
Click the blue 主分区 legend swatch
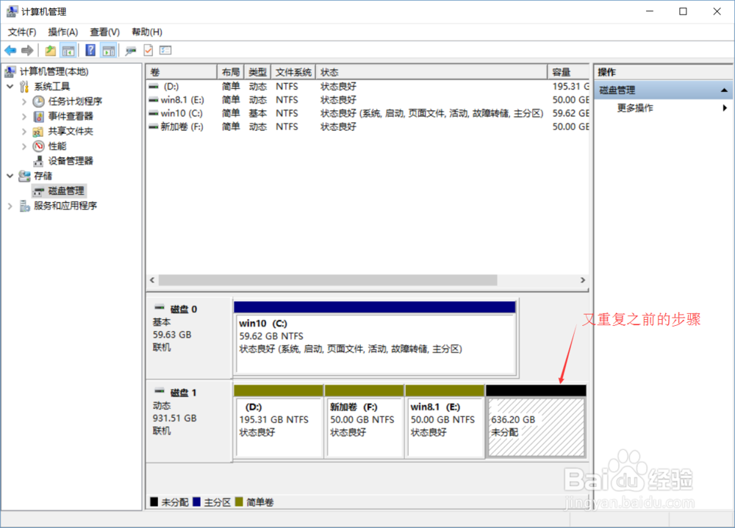click(196, 502)
